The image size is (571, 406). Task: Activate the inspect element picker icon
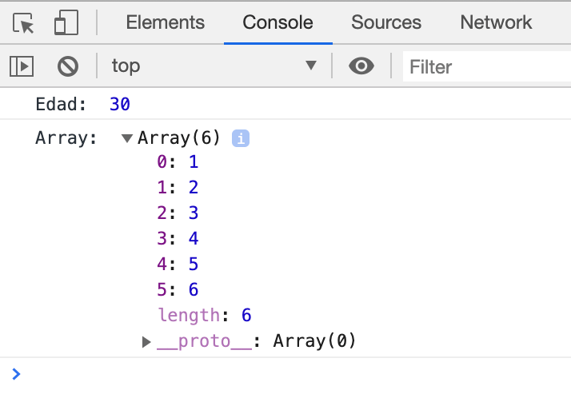[x=23, y=23]
